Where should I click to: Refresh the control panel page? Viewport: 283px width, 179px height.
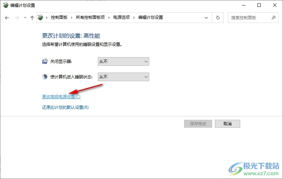coord(218,18)
